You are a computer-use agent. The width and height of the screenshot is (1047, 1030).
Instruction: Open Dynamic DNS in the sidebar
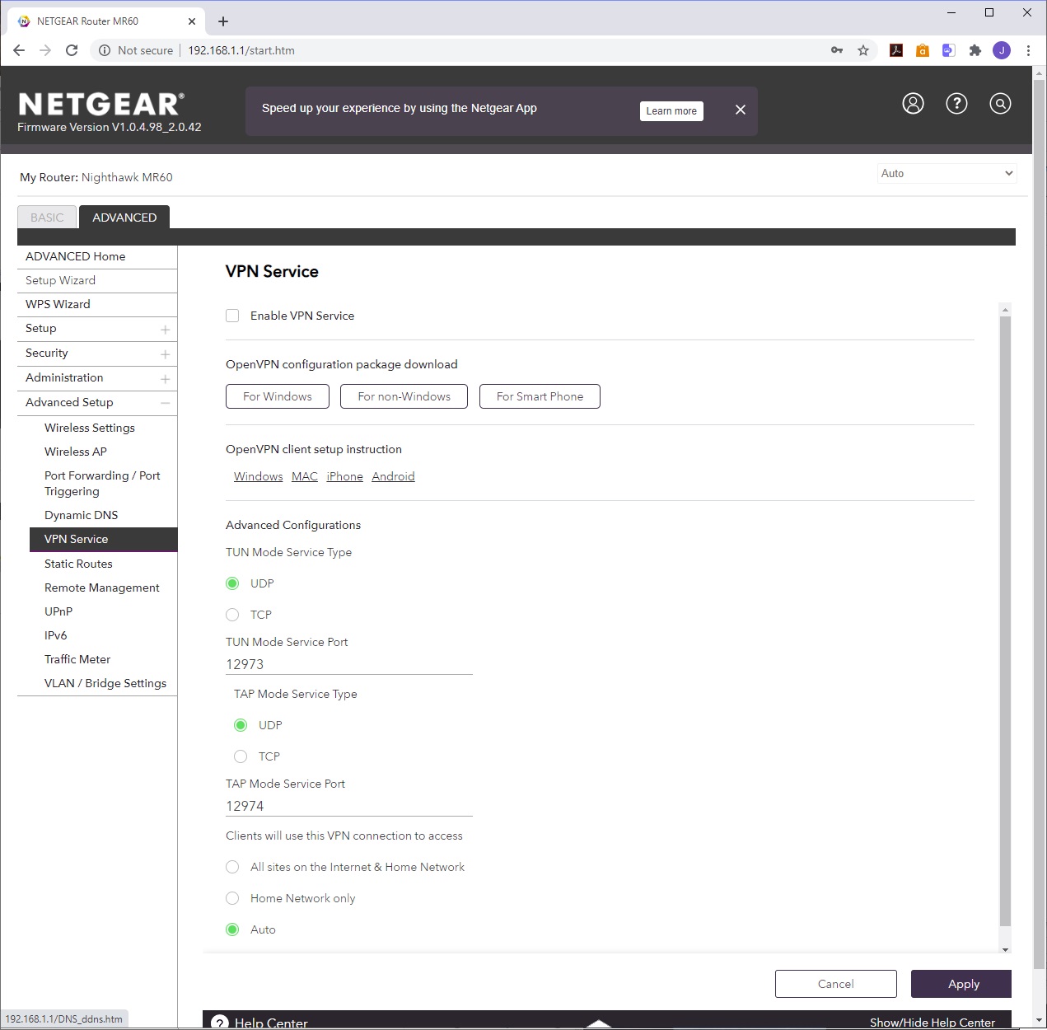tap(81, 515)
